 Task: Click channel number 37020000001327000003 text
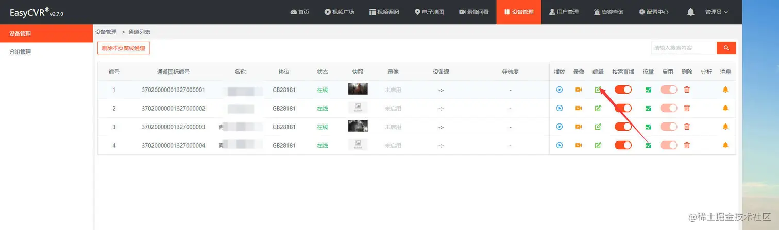174,127
